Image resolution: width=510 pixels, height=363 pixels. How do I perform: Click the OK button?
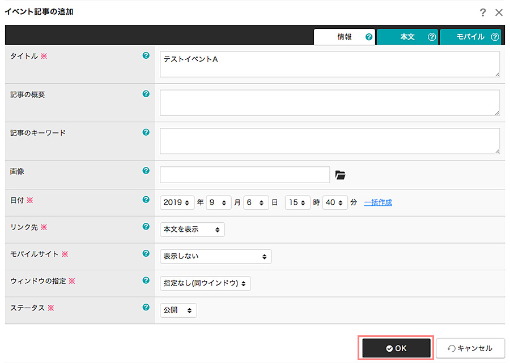tap(396, 348)
